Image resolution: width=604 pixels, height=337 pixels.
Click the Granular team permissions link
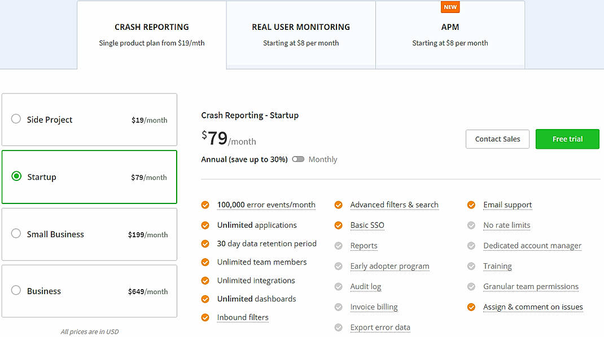tap(531, 287)
